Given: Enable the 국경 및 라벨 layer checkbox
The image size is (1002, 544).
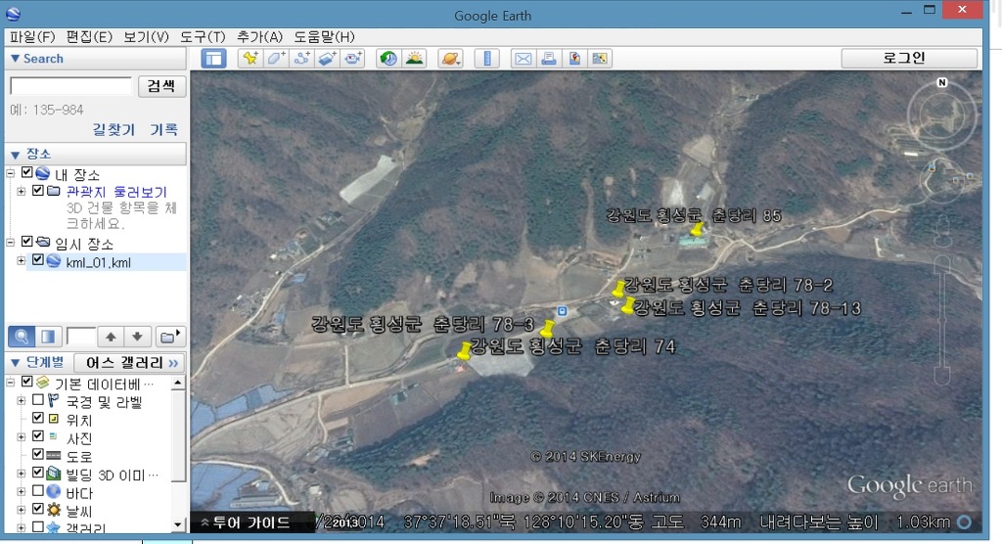Looking at the screenshot, I should tap(38, 400).
